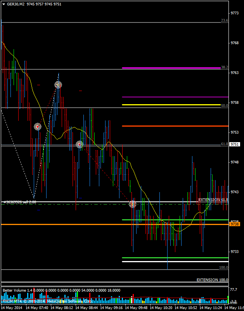Click the 100.0 Fibonacci level label
Viewport: 244px width, 311px height.
coord(223,268)
